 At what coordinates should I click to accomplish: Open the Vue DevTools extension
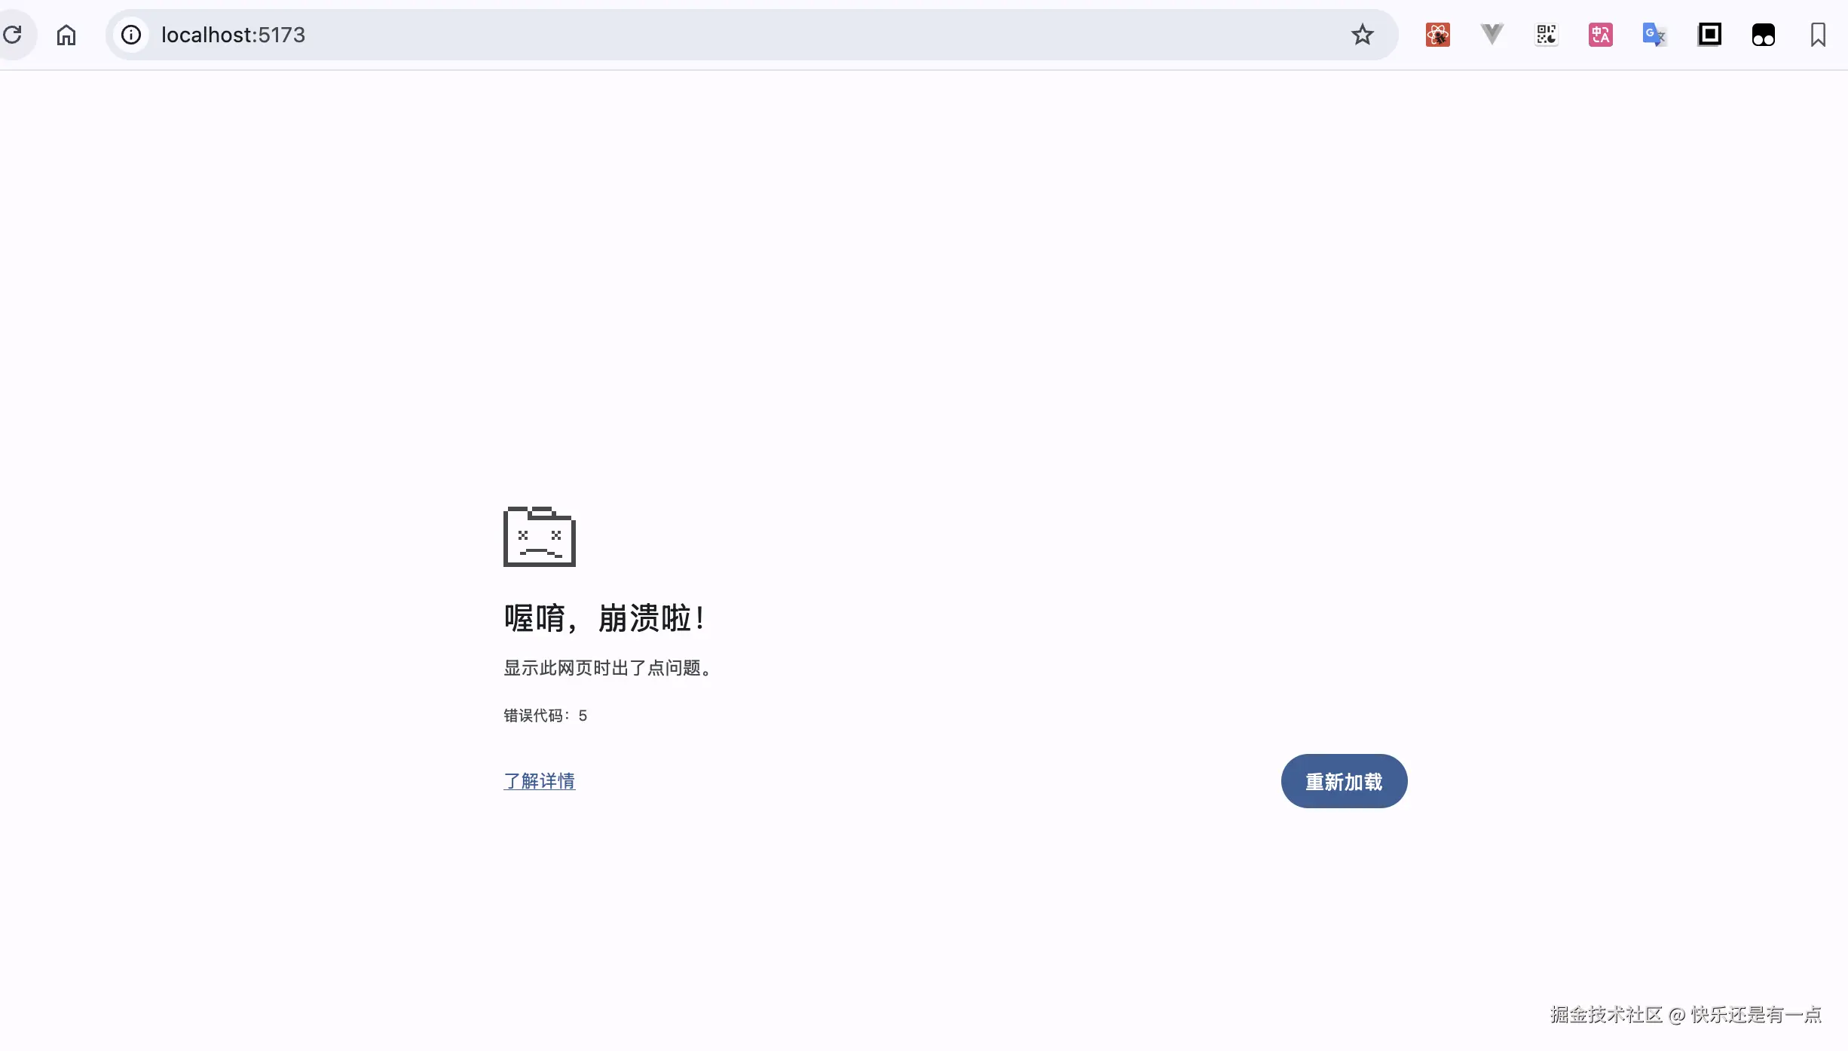(x=1491, y=35)
